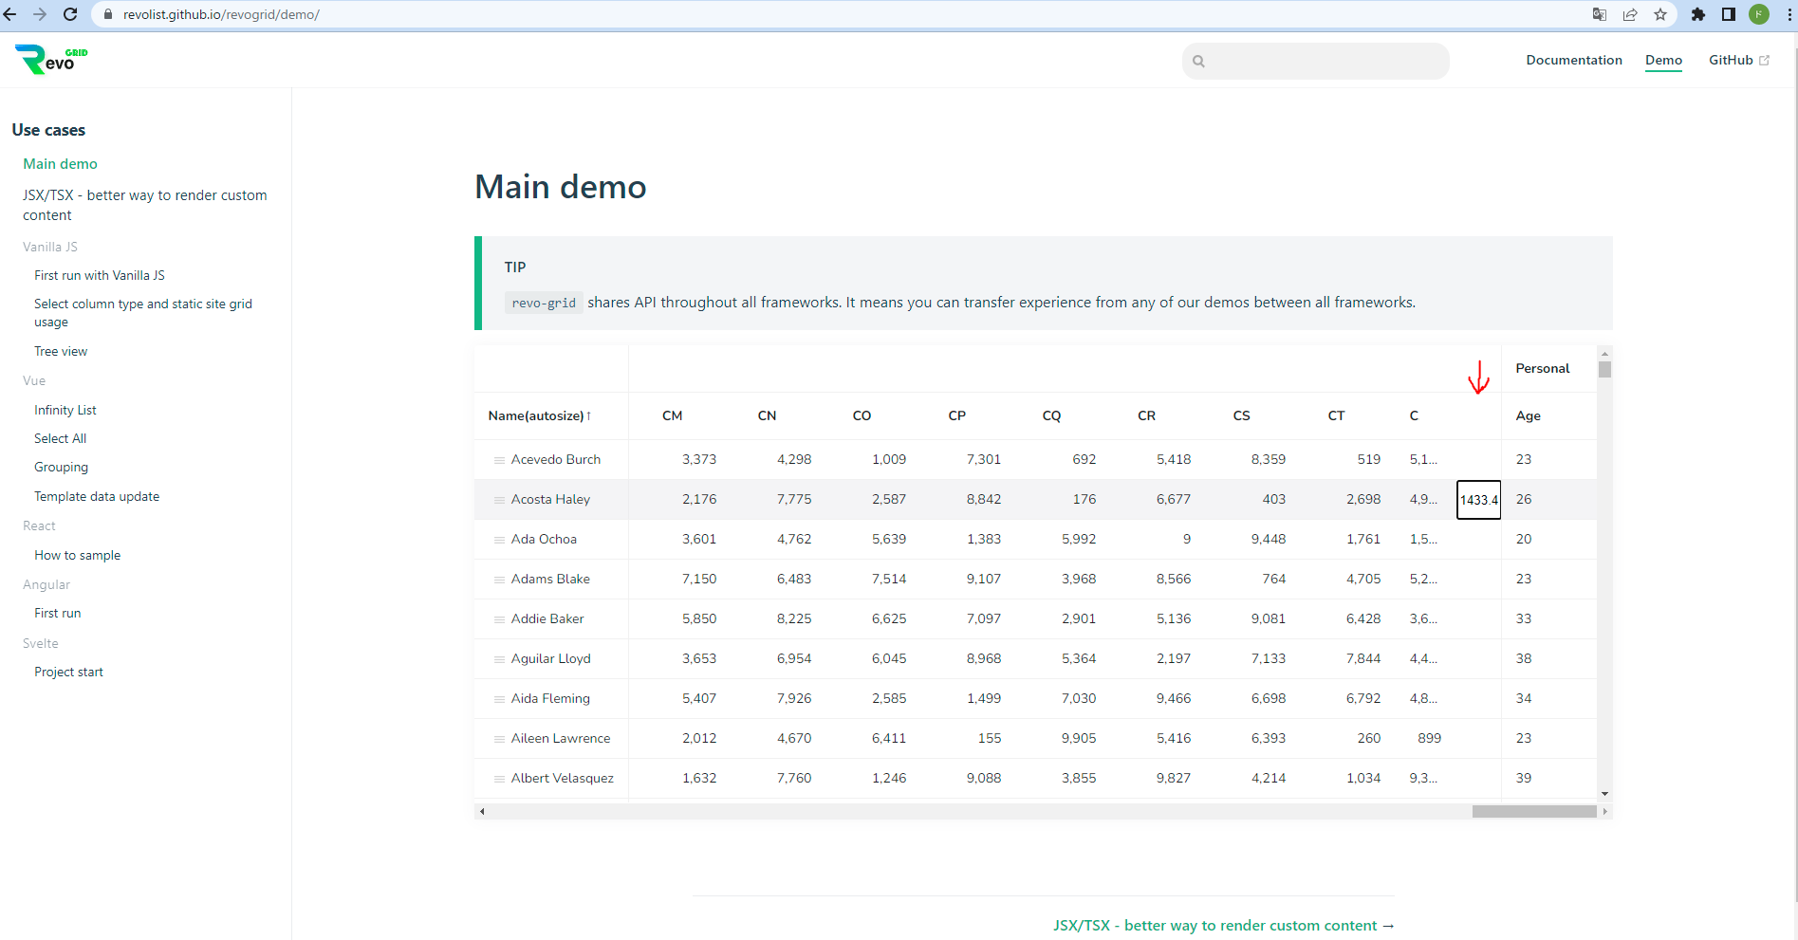Click the search magnifier icon

(x=1198, y=61)
